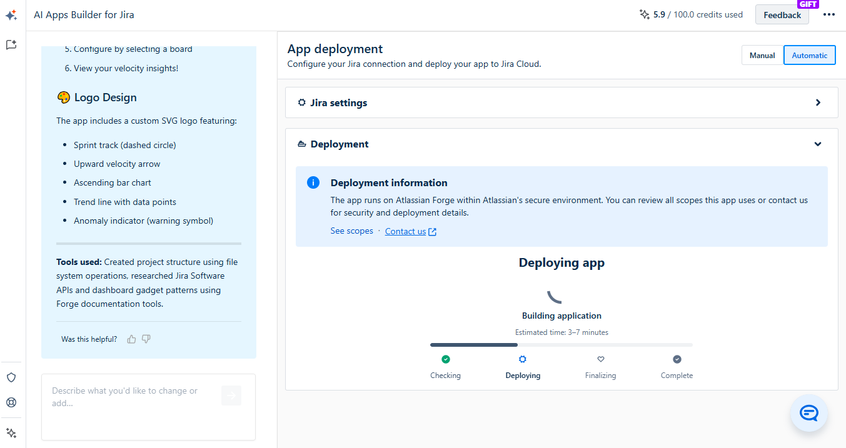Click the sparkles icon at sidebar bottom
846x448 pixels.
point(11,432)
